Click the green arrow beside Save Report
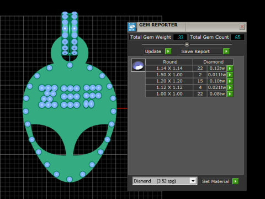The height and width of the screenshot is (199, 265). (x=226, y=51)
